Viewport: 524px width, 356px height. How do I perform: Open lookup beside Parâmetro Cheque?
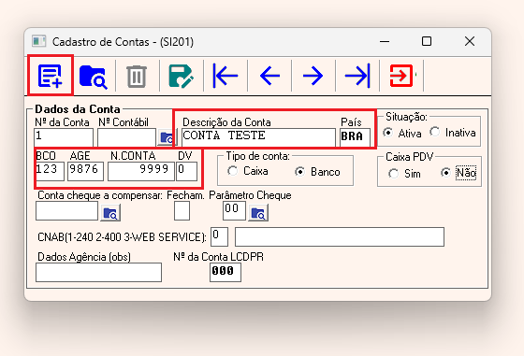[x=258, y=213]
